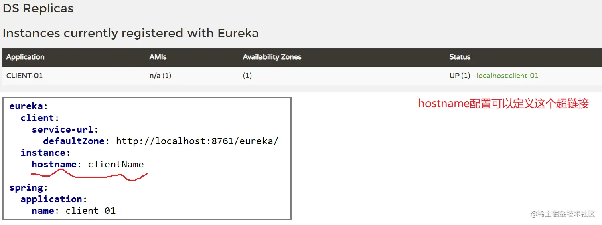Select the CLIENT-01 application cell
This screenshot has height=225, width=602.
coord(24,76)
